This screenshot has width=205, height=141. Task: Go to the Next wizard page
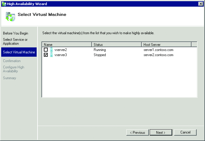pos(161,133)
